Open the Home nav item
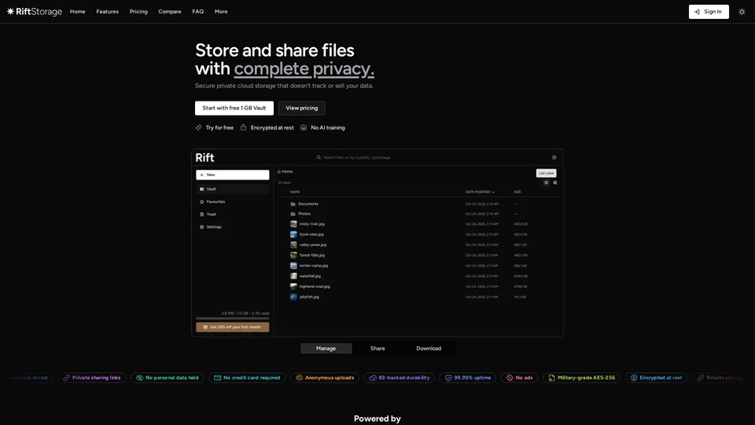 tap(78, 12)
